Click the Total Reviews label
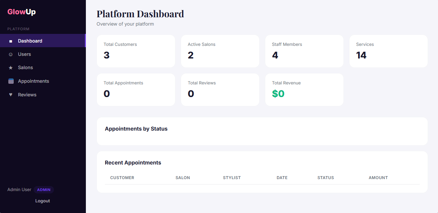Image resolution: width=438 pixels, height=213 pixels. [x=202, y=83]
